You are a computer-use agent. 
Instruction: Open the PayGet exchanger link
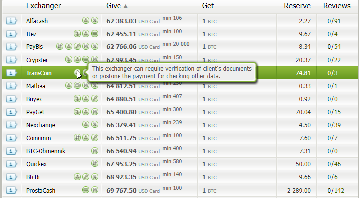click(35, 112)
